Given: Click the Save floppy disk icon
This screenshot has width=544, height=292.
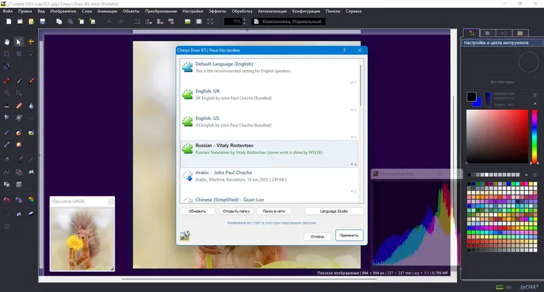Looking at the screenshot, I should pos(42,22).
